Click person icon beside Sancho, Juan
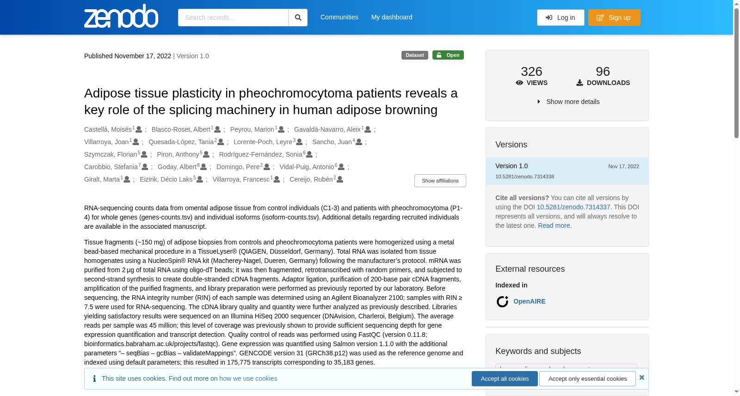Viewport: 740px width, 396px height. coord(359,142)
